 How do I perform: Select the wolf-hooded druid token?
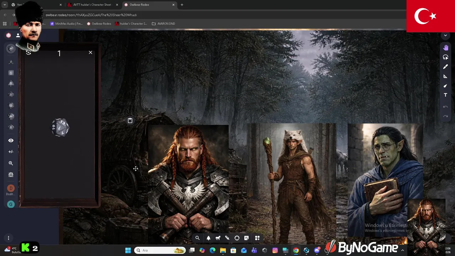click(x=291, y=183)
